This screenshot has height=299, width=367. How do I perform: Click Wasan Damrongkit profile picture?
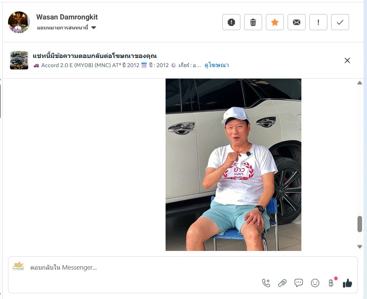19,22
